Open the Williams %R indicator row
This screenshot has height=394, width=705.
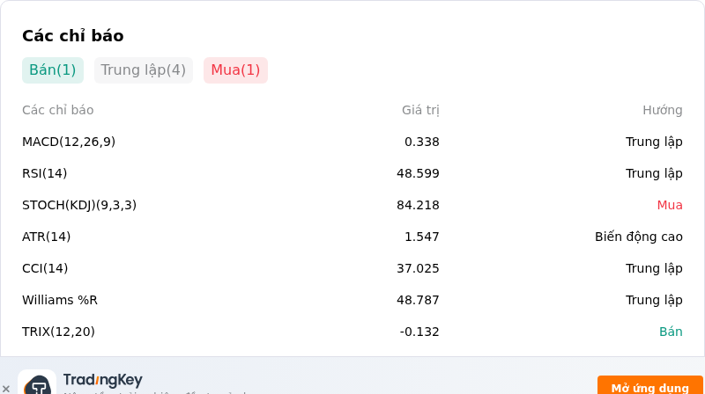352,300
